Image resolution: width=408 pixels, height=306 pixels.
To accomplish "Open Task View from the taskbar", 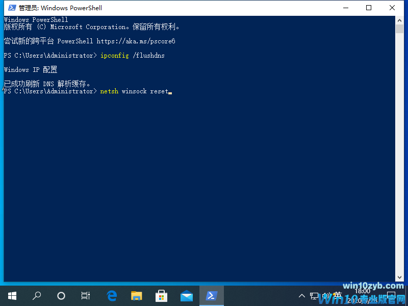I will (x=86, y=296).
